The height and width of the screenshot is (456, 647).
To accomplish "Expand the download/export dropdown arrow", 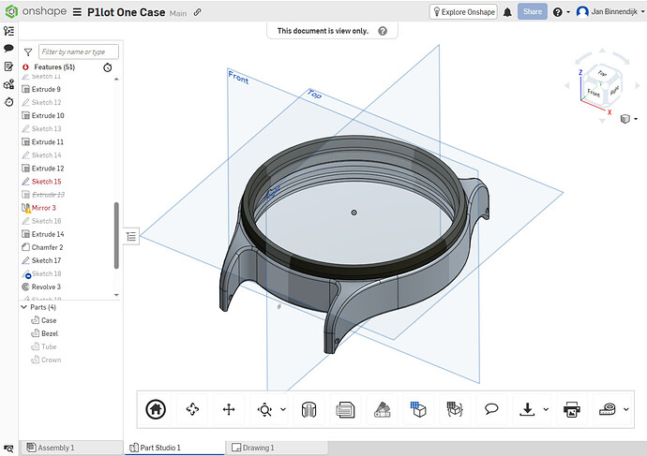I will (545, 409).
